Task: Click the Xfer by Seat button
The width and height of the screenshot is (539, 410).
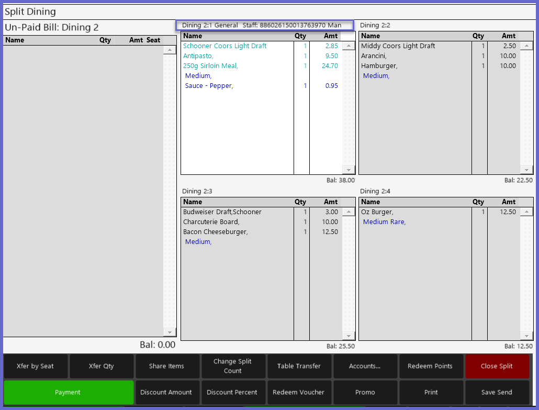Action: click(36, 366)
